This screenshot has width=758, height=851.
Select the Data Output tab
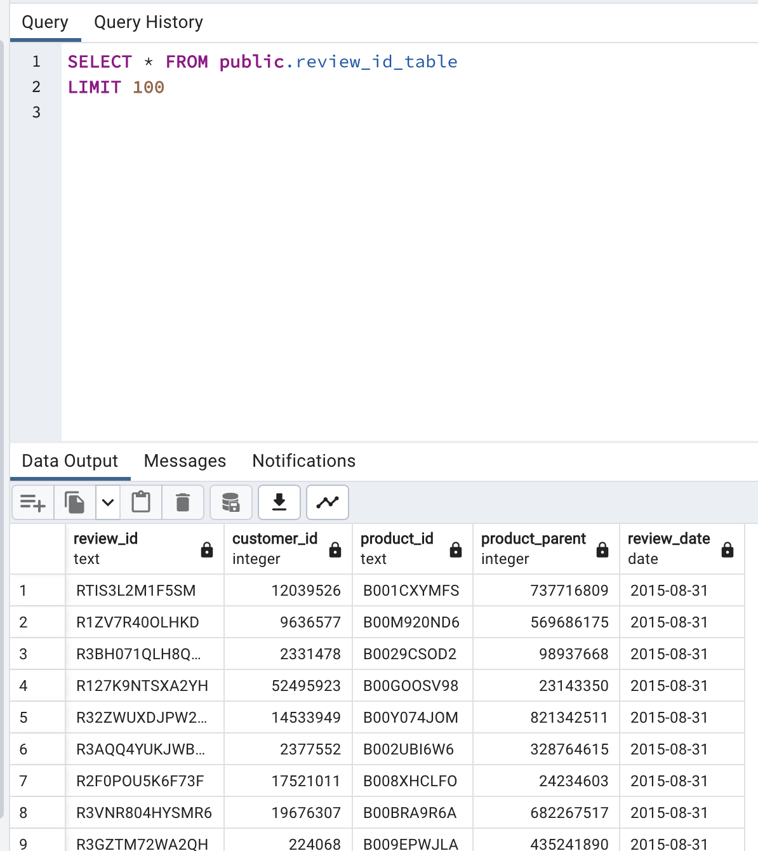[70, 460]
